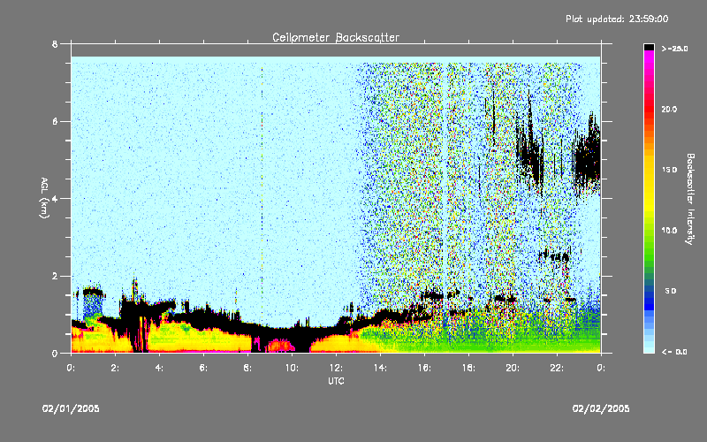
Task: Click the 20.0 colorbar tick label
Action: (669, 109)
